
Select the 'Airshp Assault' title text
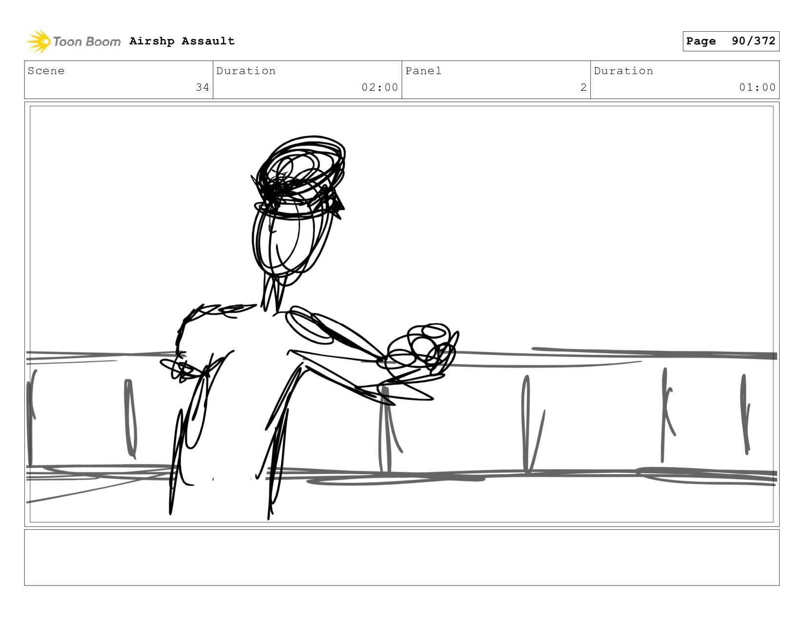(182, 41)
